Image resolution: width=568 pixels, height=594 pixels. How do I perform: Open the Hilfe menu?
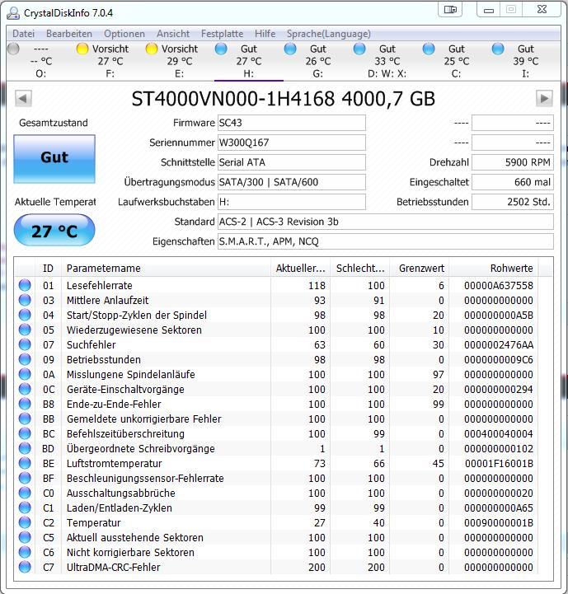[265, 34]
